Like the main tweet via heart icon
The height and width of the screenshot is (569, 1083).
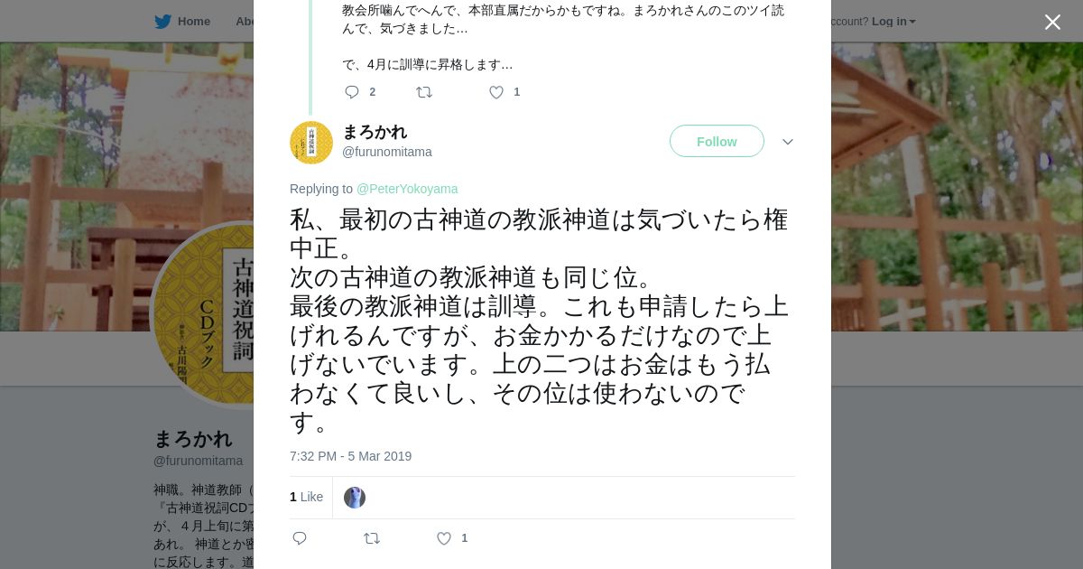point(444,538)
